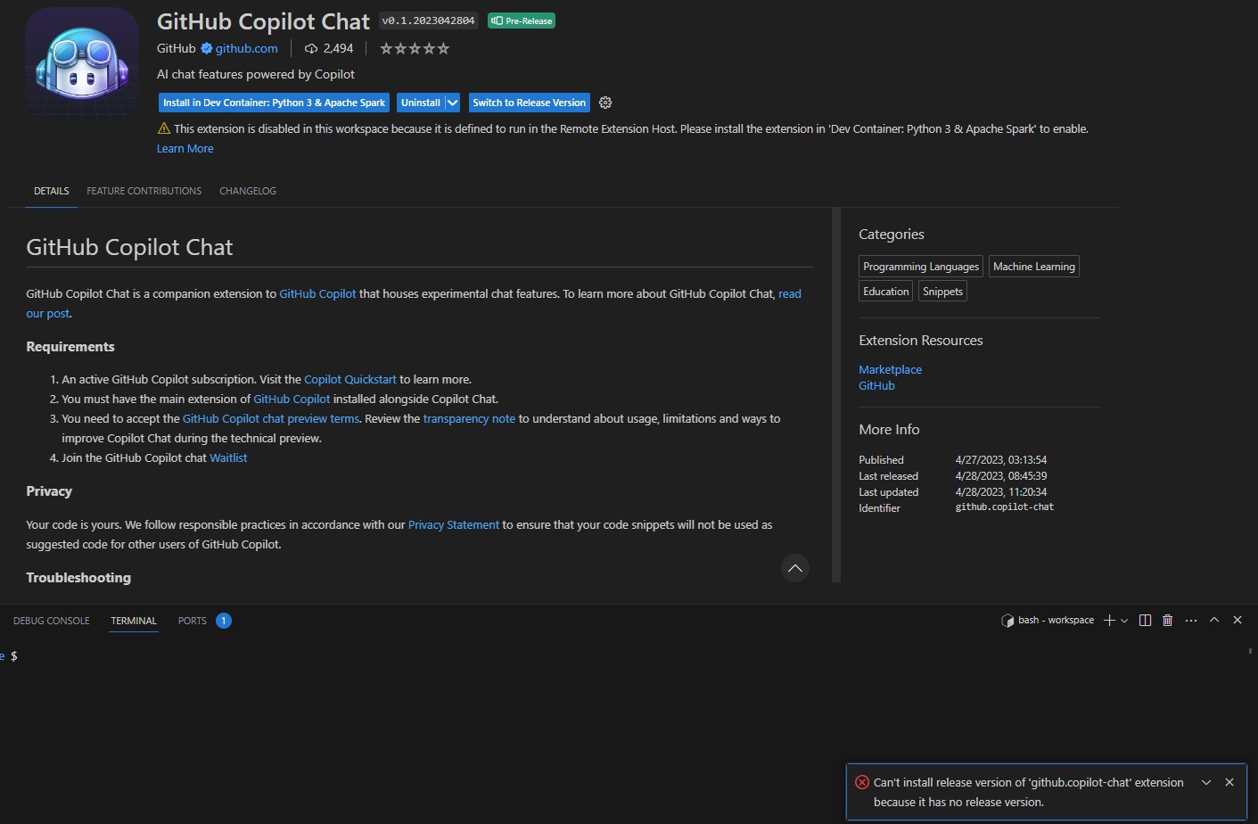Maximize the terminal panel with the chevron
The image size is (1258, 824).
[x=1213, y=620]
